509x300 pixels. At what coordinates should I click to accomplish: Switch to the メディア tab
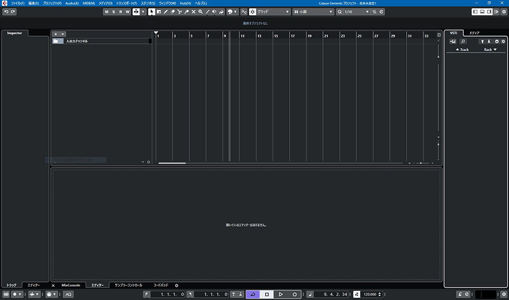tap(474, 33)
